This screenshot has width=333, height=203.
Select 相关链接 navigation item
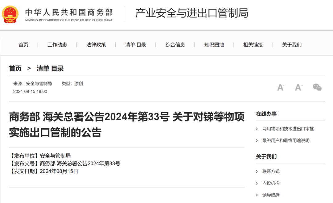click(253, 45)
